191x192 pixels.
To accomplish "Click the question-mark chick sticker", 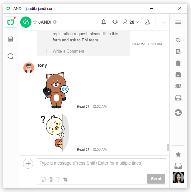I will pyautogui.click(x=55, y=133).
